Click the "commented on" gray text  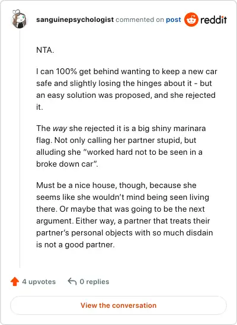[x=140, y=20]
